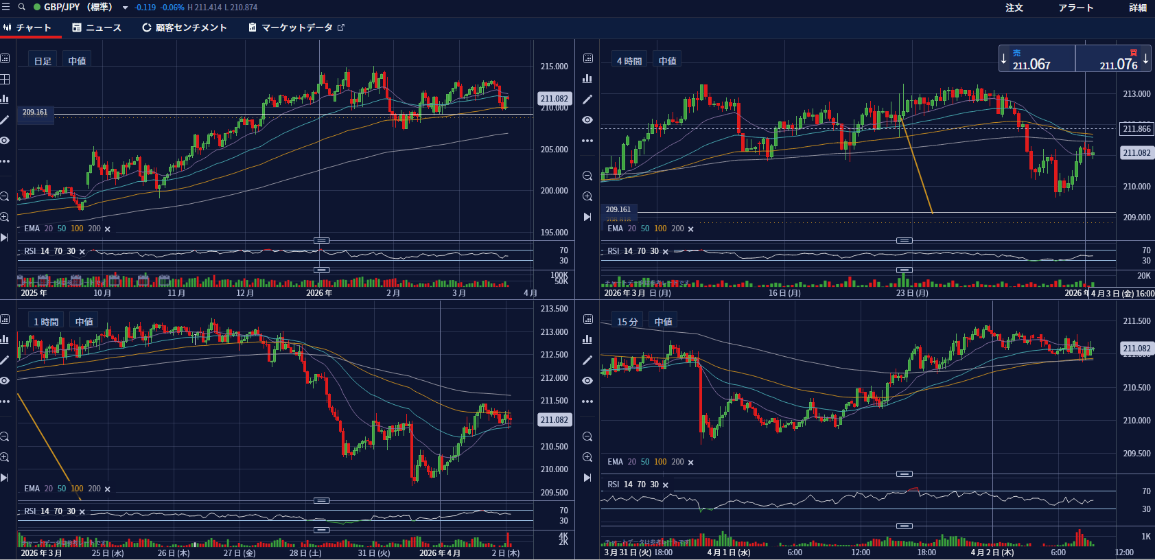This screenshot has height=560, width=1155.
Task: Open the 日足 timeframe selector
Action: [43, 61]
